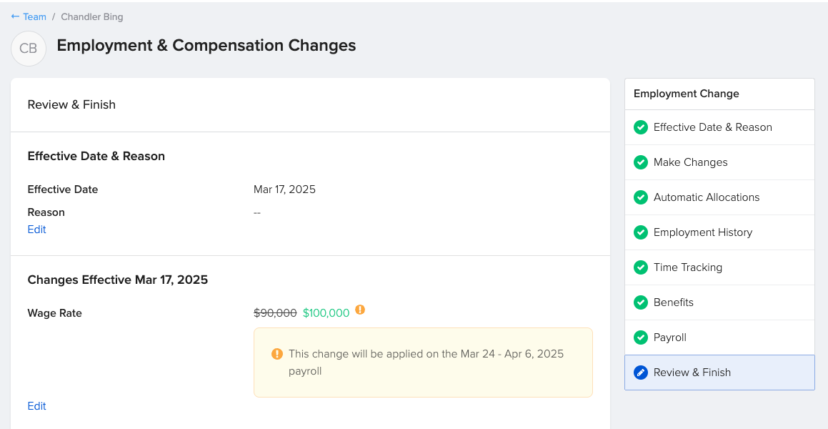Click orange warning icon next to $100,000
This screenshot has width=828, height=429.
(359, 310)
